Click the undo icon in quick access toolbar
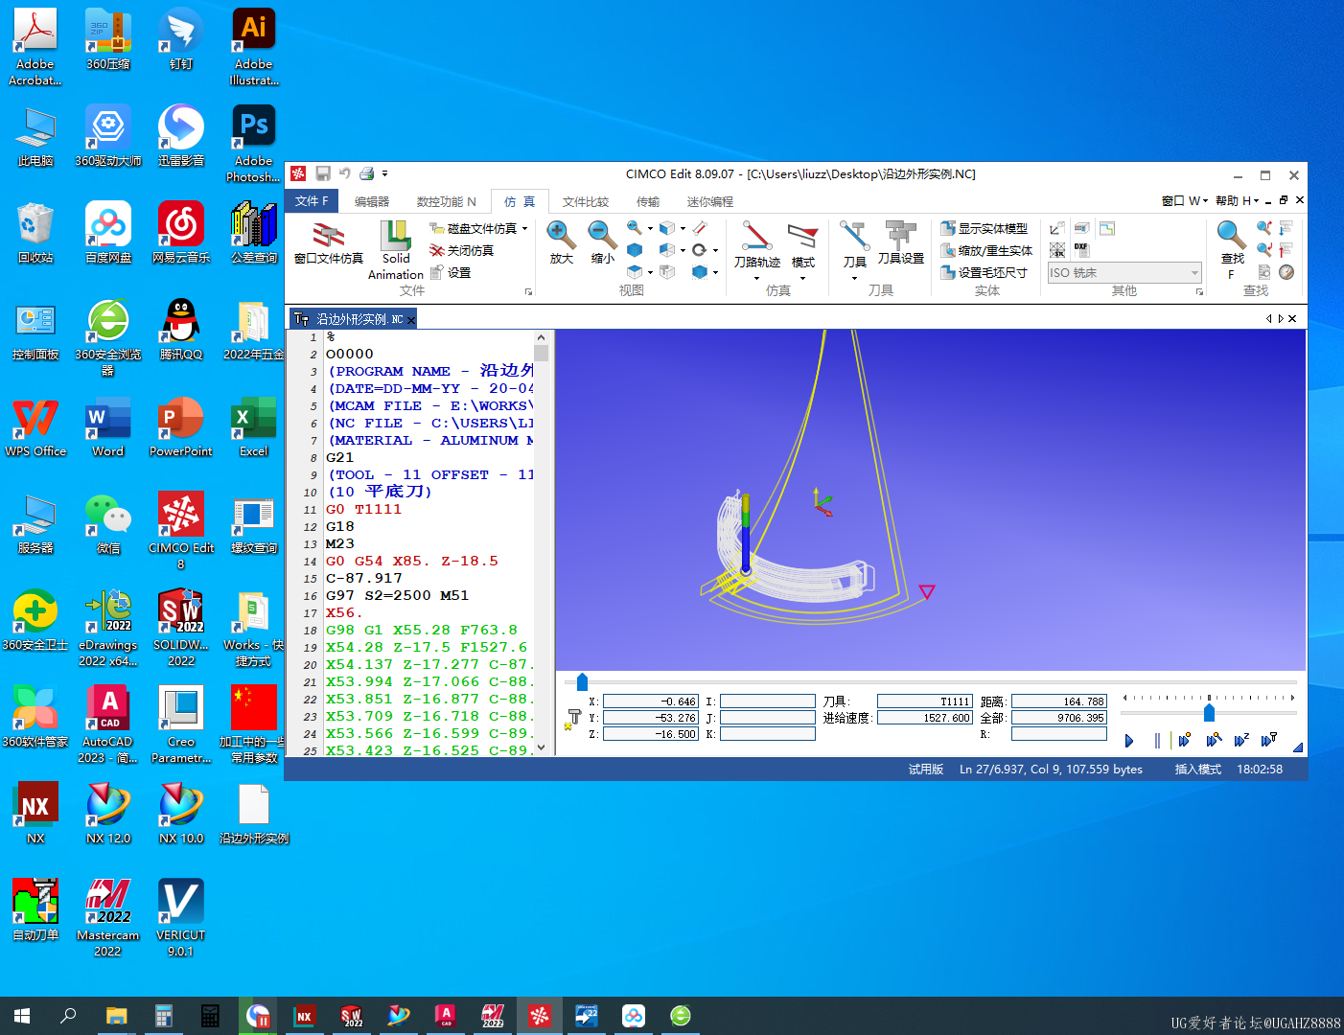Screen dimensions: 1344x1035 tap(345, 173)
